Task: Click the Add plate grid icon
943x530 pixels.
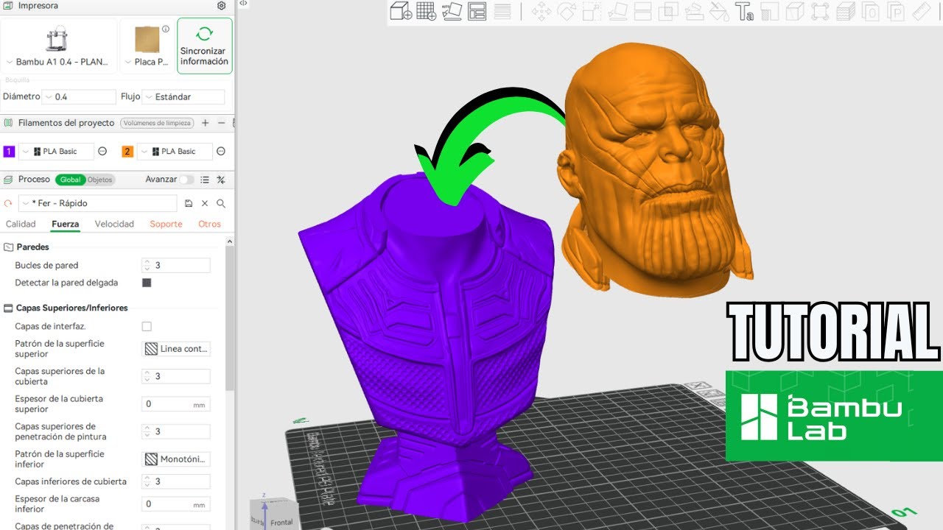Action: tap(426, 12)
